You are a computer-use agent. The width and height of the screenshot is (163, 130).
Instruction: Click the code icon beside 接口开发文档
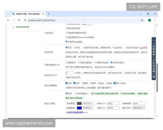coord(13,27)
